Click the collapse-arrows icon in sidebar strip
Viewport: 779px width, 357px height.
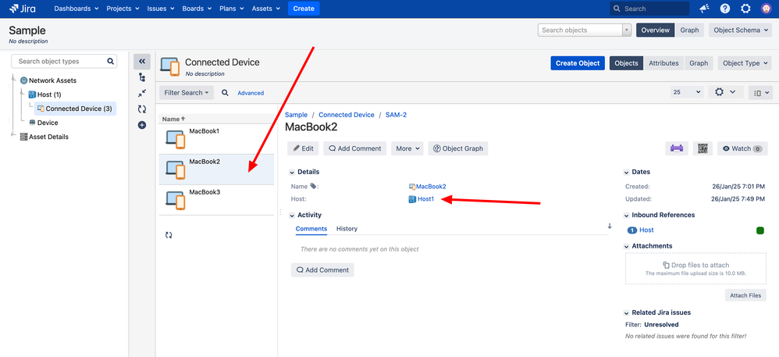[x=142, y=94]
